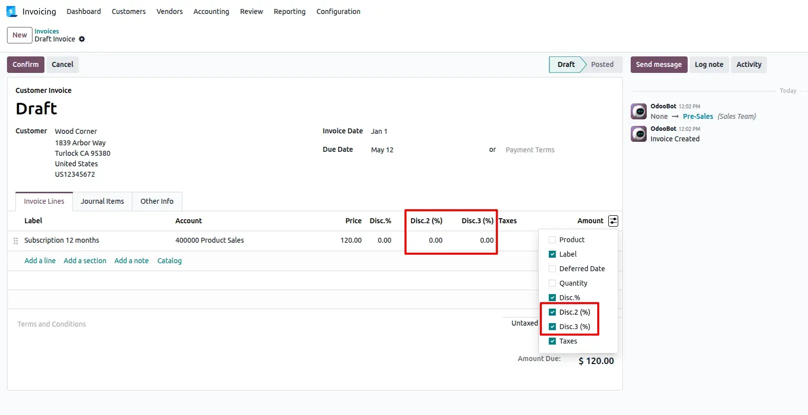Toggle the Taxes column checkbox
Image resolution: width=808 pixels, height=415 pixels.
point(552,341)
